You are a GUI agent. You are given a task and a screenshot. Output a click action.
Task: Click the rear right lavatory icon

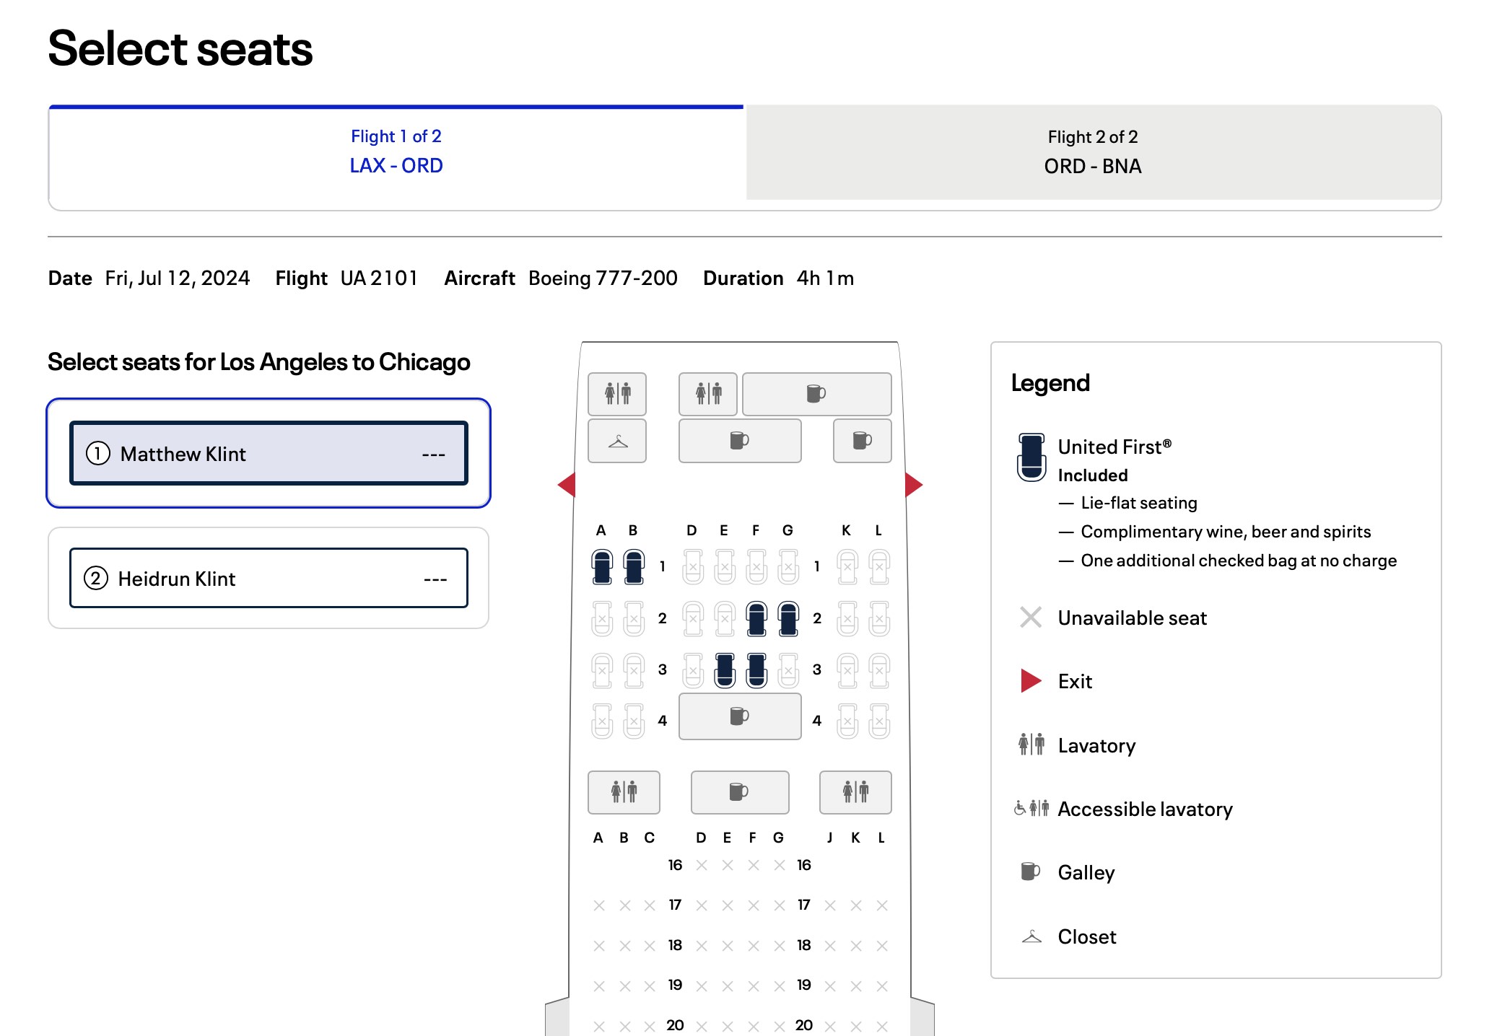tap(855, 792)
